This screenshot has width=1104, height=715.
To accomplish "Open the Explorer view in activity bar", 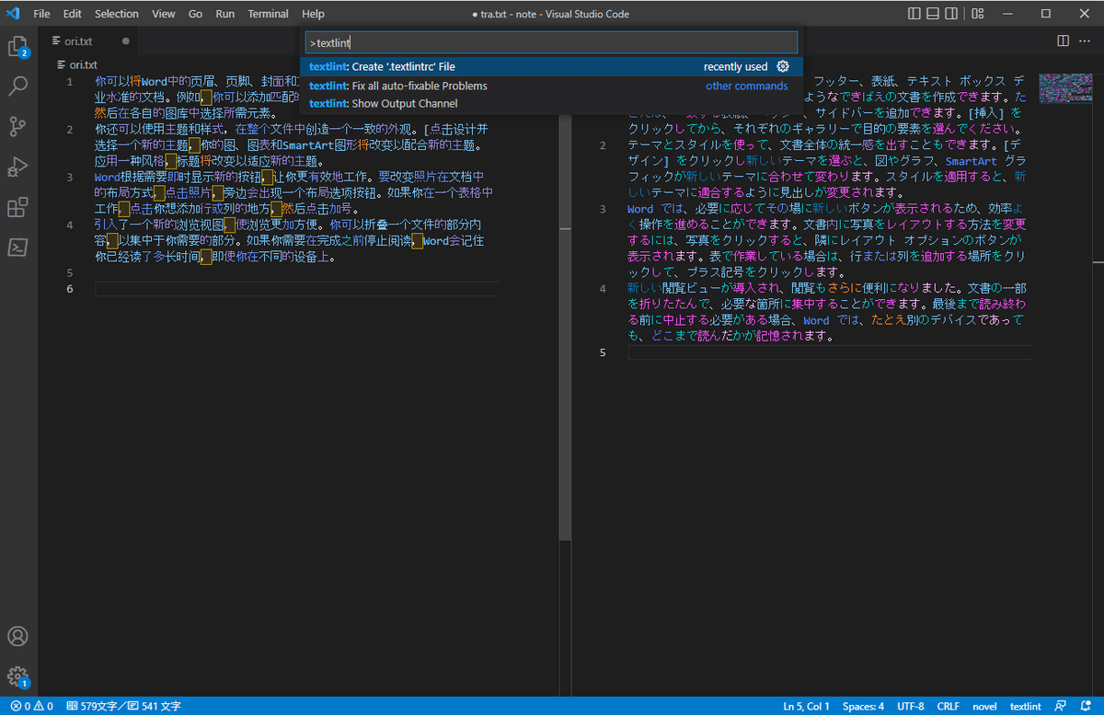I will point(17,46).
